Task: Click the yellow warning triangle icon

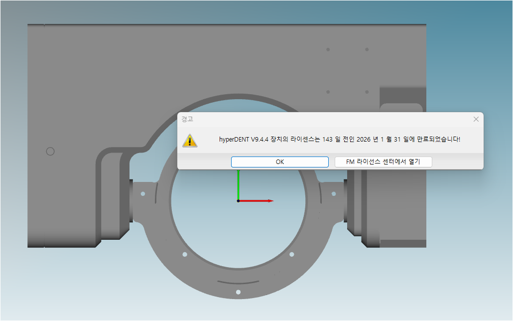Action: coord(190,141)
